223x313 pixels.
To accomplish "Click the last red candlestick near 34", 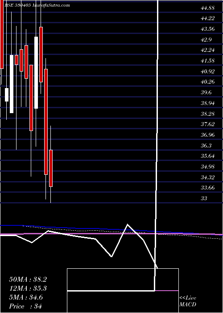I will [51, 168].
